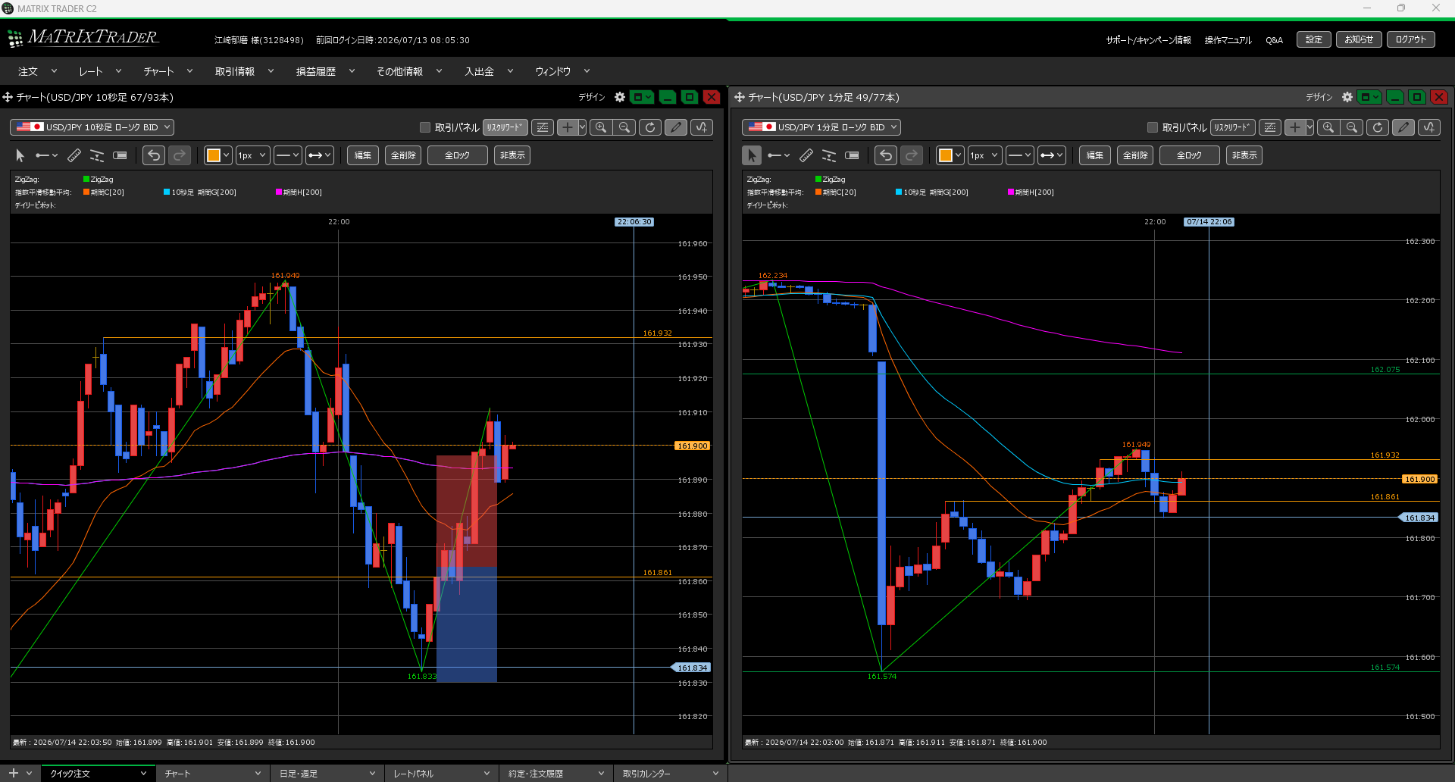Open the chart list settings icon in the 10秒足 chart
The width and height of the screenshot is (1455, 782).
[x=543, y=127]
